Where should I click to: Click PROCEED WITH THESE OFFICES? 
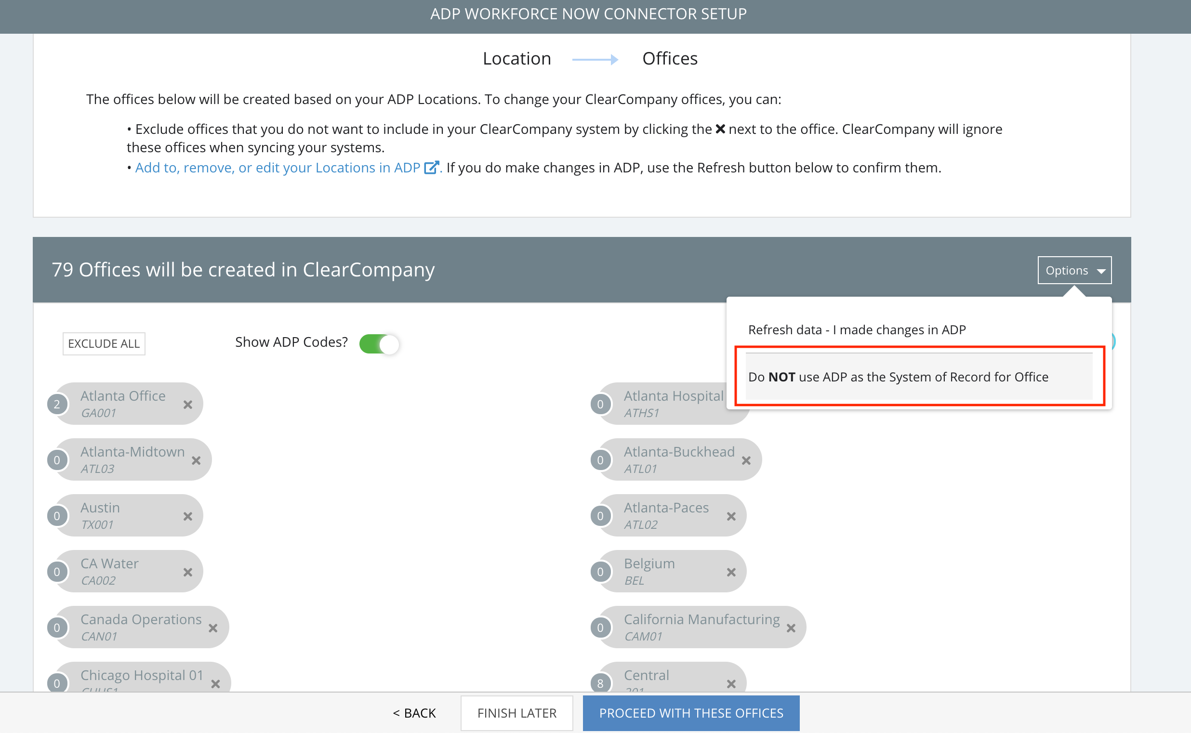point(691,713)
